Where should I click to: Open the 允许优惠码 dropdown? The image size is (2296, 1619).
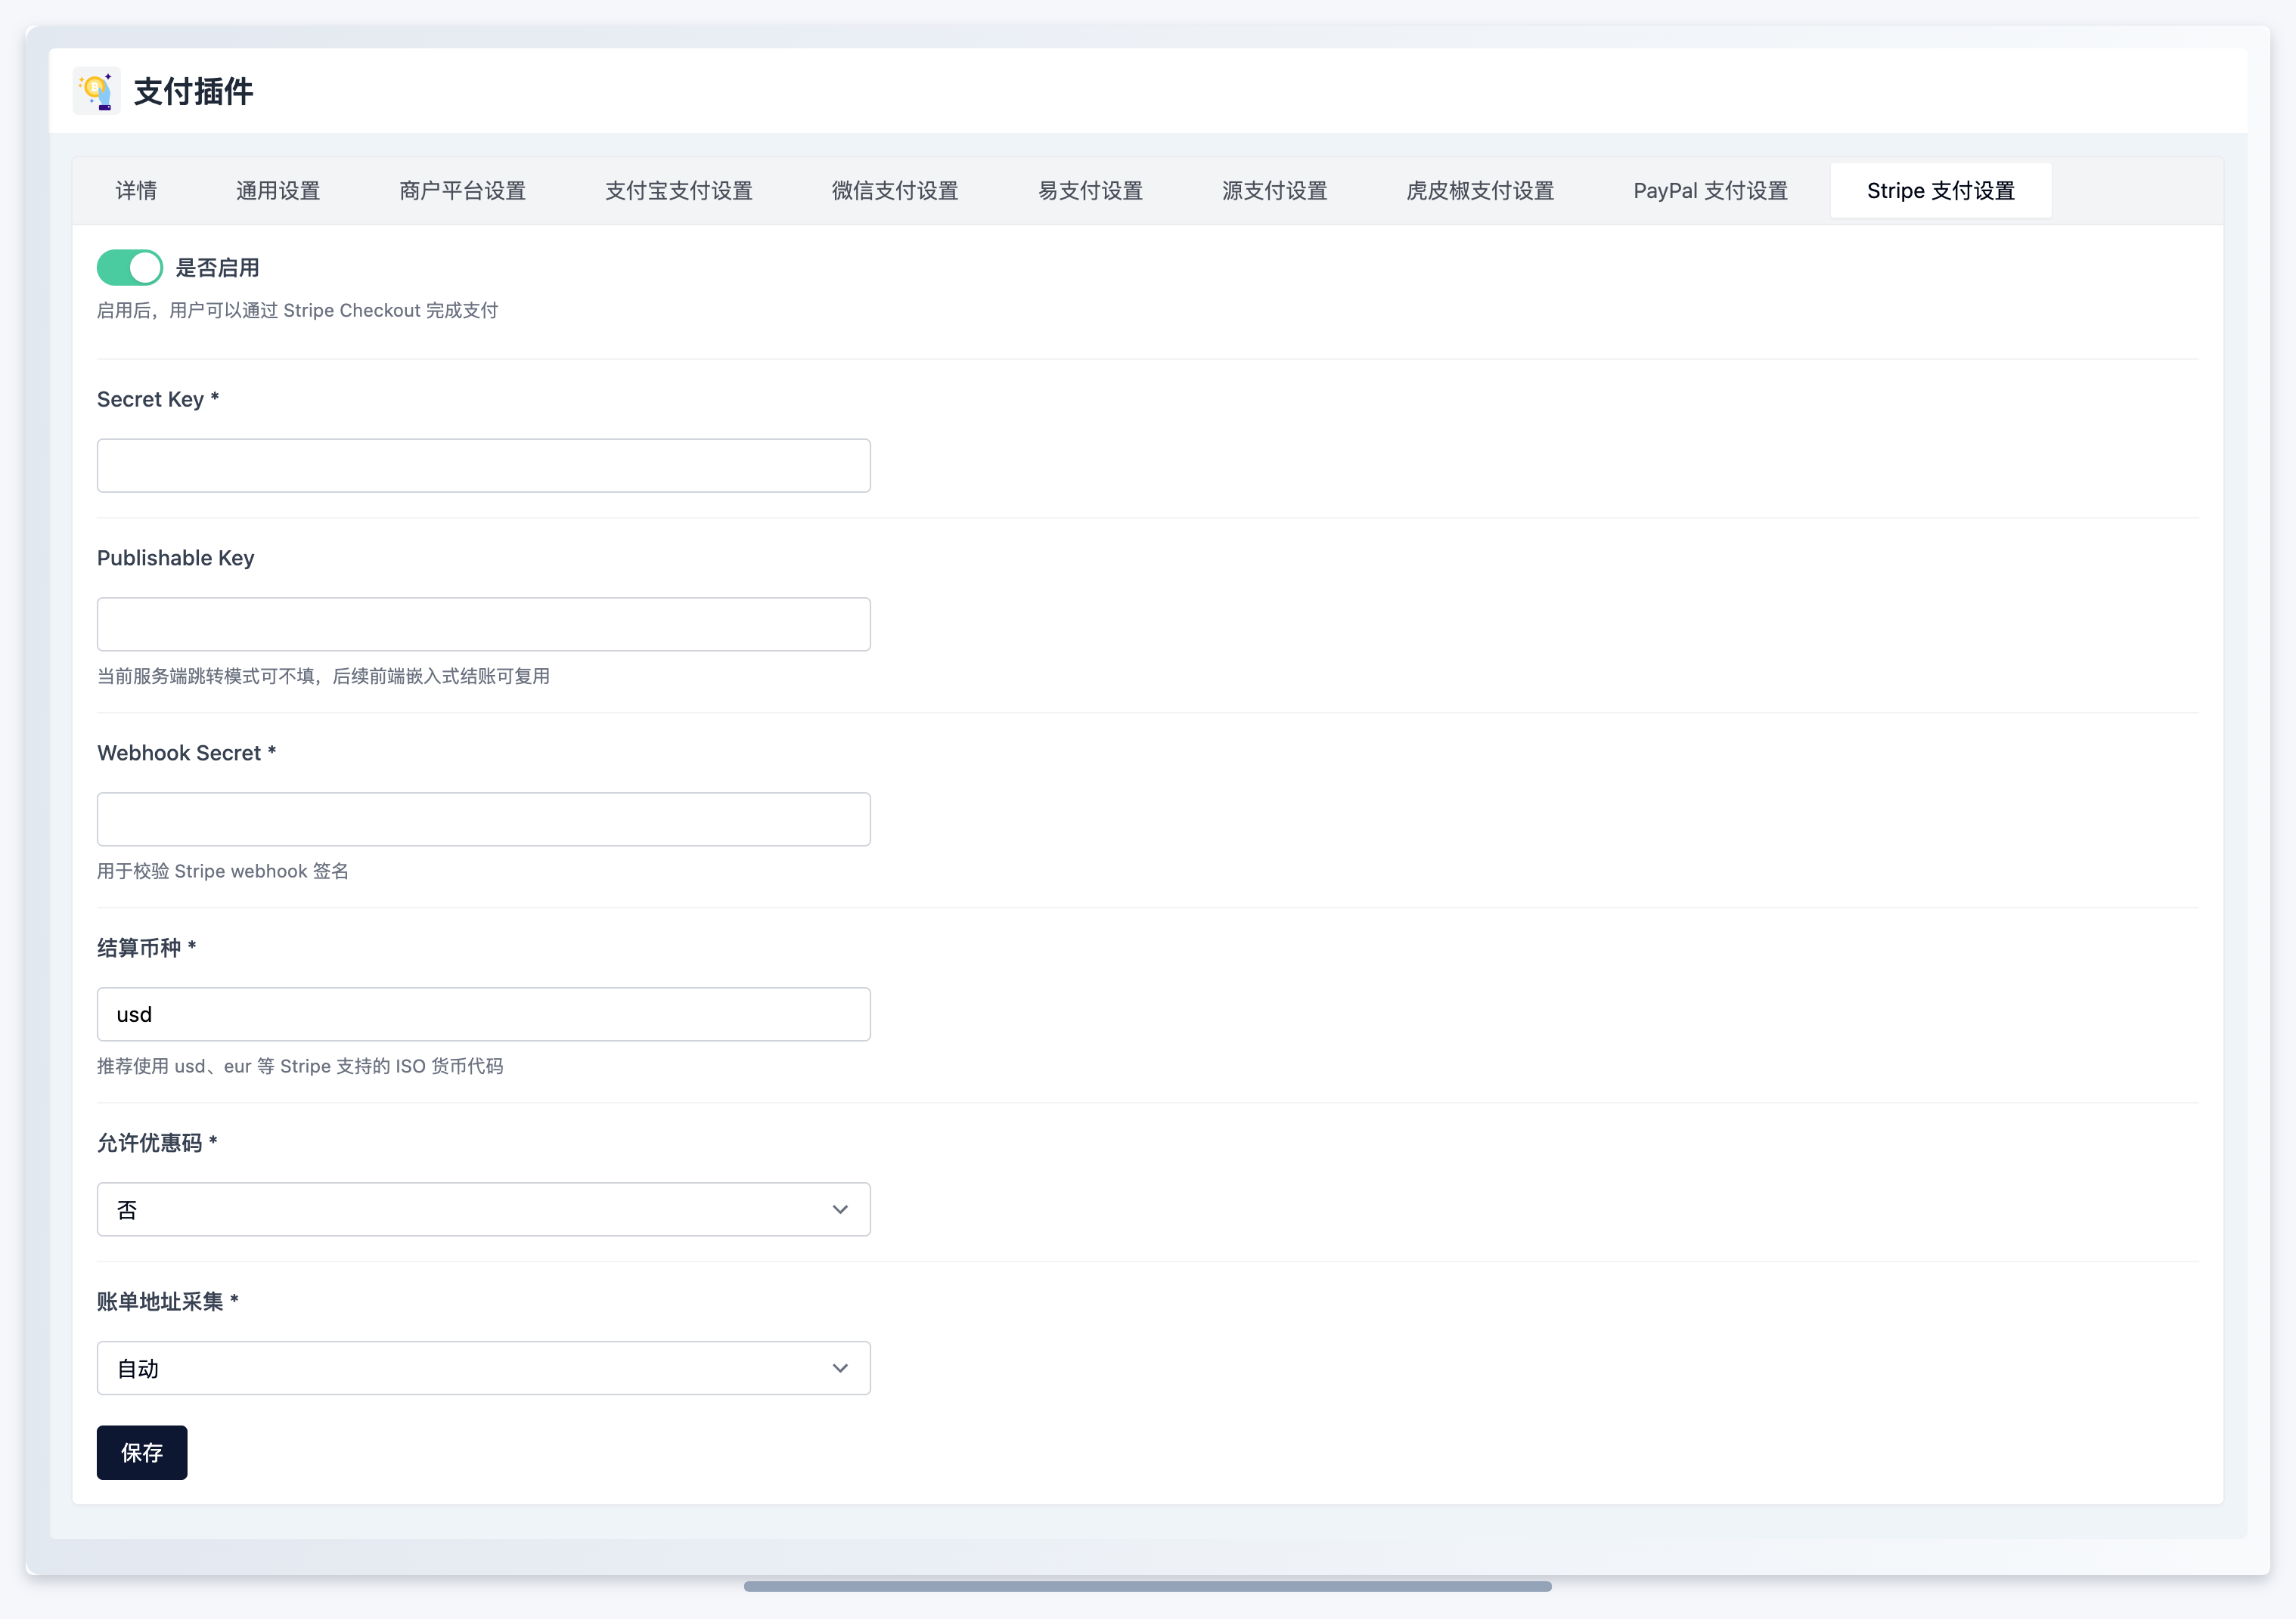(484, 1209)
